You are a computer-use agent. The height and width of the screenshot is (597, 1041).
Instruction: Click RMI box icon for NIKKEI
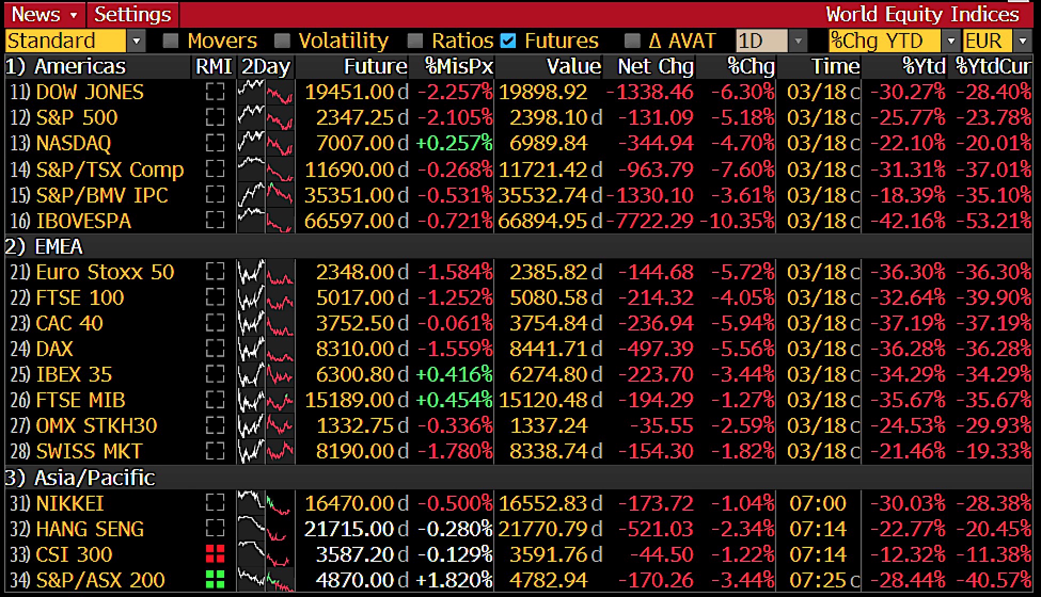[x=215, y=503]
